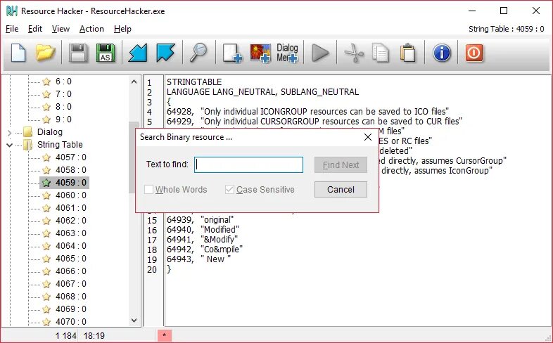Click the Resource Hacker title bar logo
Viewport: 553px width, 343px height.
point(12,11)
